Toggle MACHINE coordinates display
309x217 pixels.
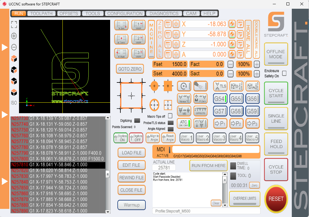click(x=151, y=39)
